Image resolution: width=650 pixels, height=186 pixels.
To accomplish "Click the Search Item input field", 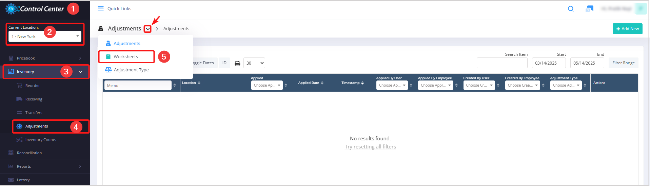I will 502,63.
